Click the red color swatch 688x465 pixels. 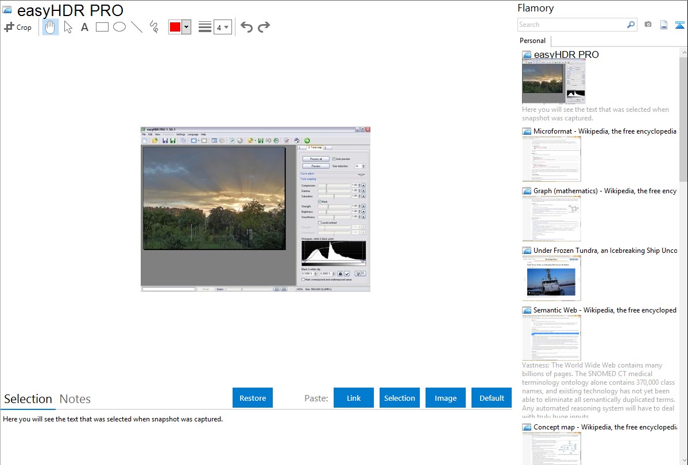point(175,27)
